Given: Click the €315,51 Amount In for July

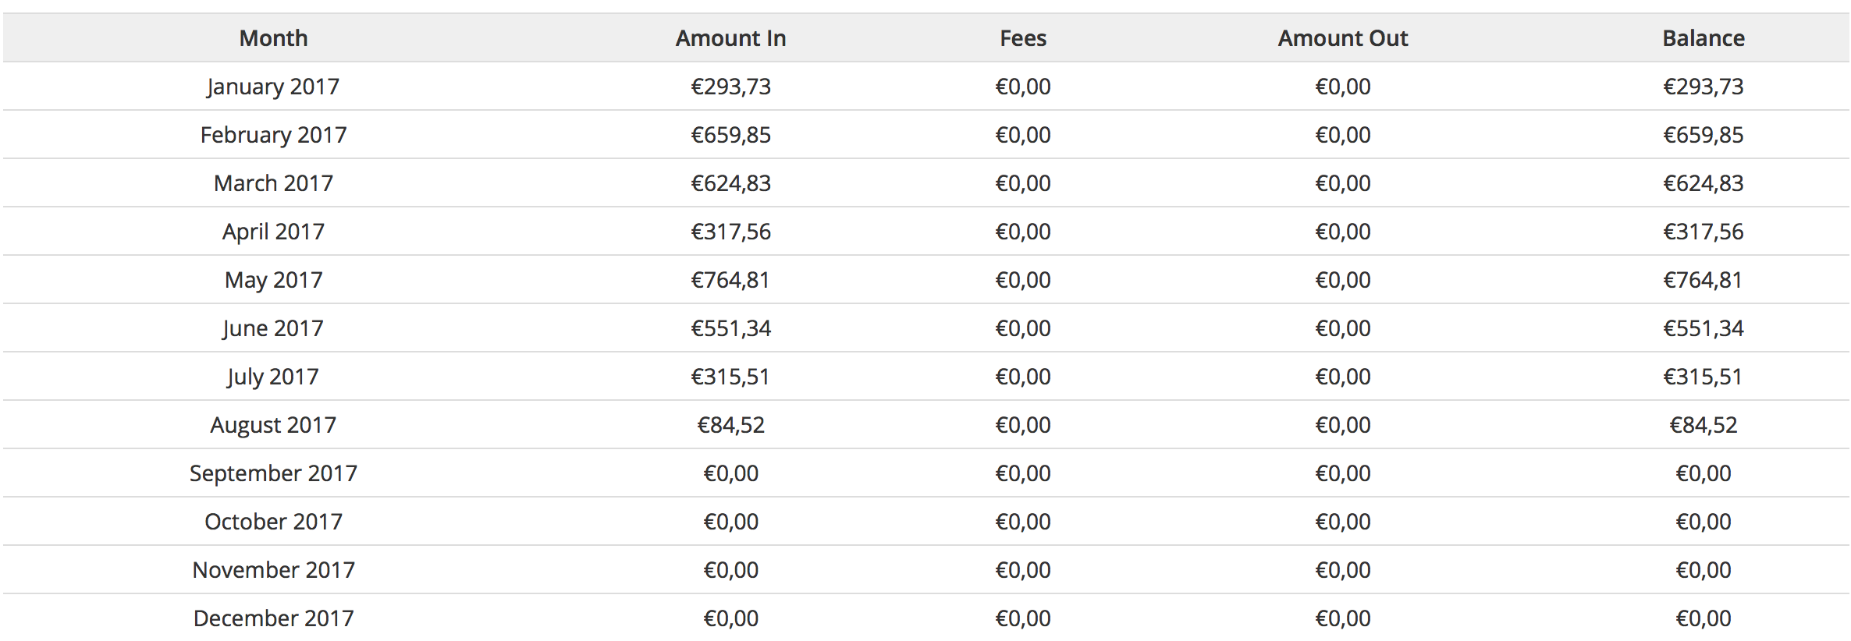Looking at the screenshot, I should 730,377.
